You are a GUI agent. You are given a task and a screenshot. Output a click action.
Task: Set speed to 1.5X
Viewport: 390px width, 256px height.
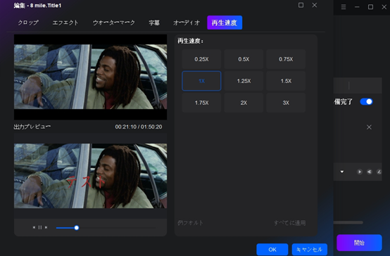(x=286, y=81)
